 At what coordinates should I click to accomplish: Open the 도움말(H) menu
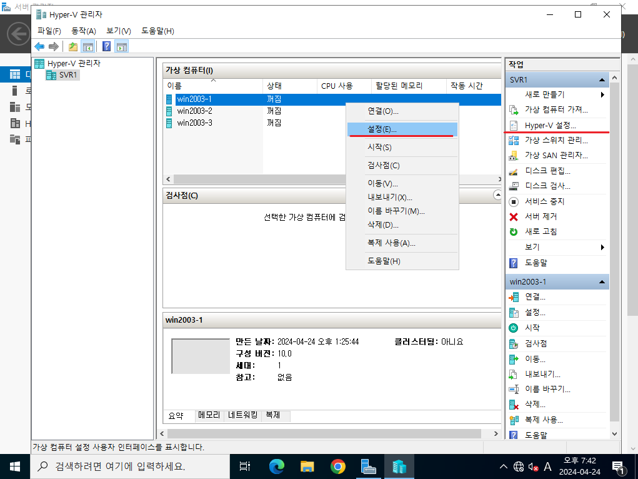(157, 31)
